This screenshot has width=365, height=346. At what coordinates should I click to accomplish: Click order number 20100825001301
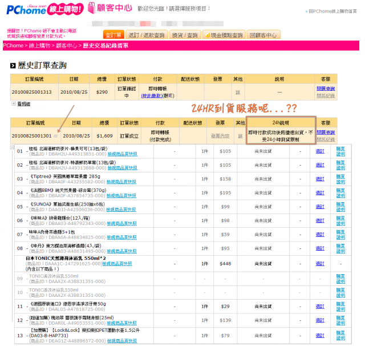tap(32, 136)
